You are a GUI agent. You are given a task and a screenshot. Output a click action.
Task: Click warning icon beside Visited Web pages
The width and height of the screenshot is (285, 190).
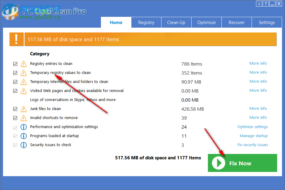coord(23,91)
